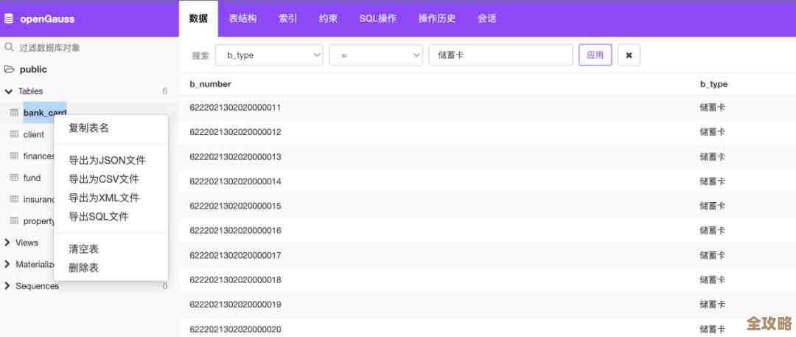The width and height of the screenshot is (796, 337).
Task: Click the 应用 apply button
Action: click(595, 55)
